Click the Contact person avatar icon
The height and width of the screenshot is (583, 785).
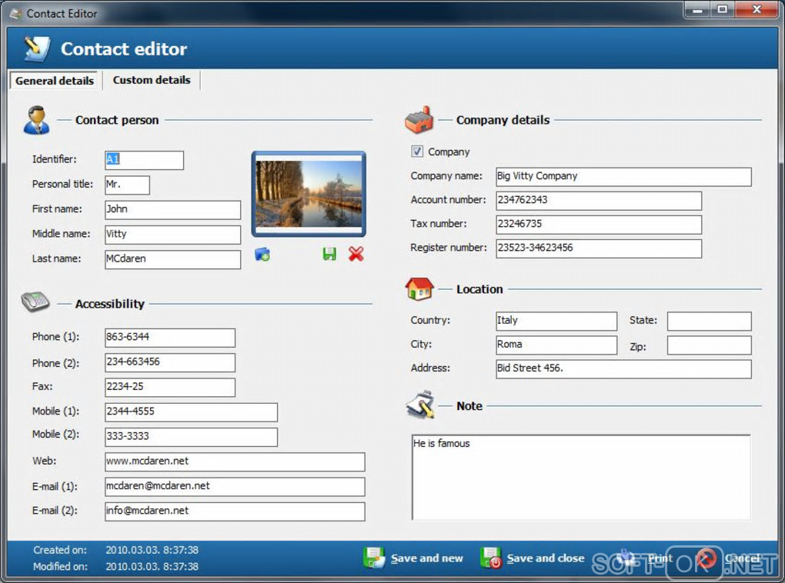pyautogui.click(x=36, y=120)
